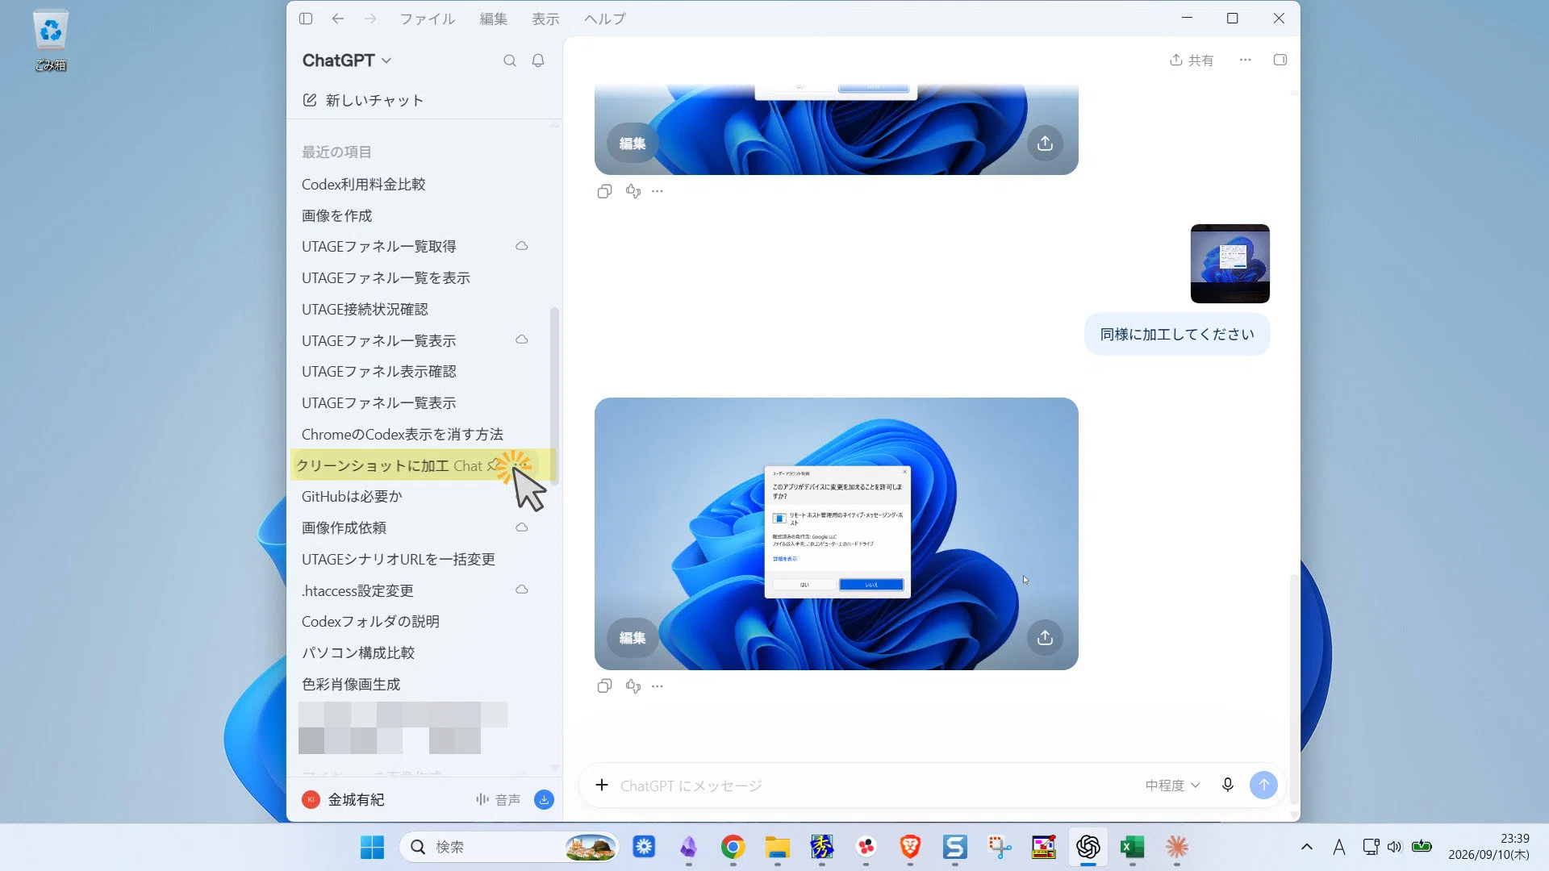Click the cloud icon beside .htaccess設定変更
1549x871 pixels.
click(522, 590)
